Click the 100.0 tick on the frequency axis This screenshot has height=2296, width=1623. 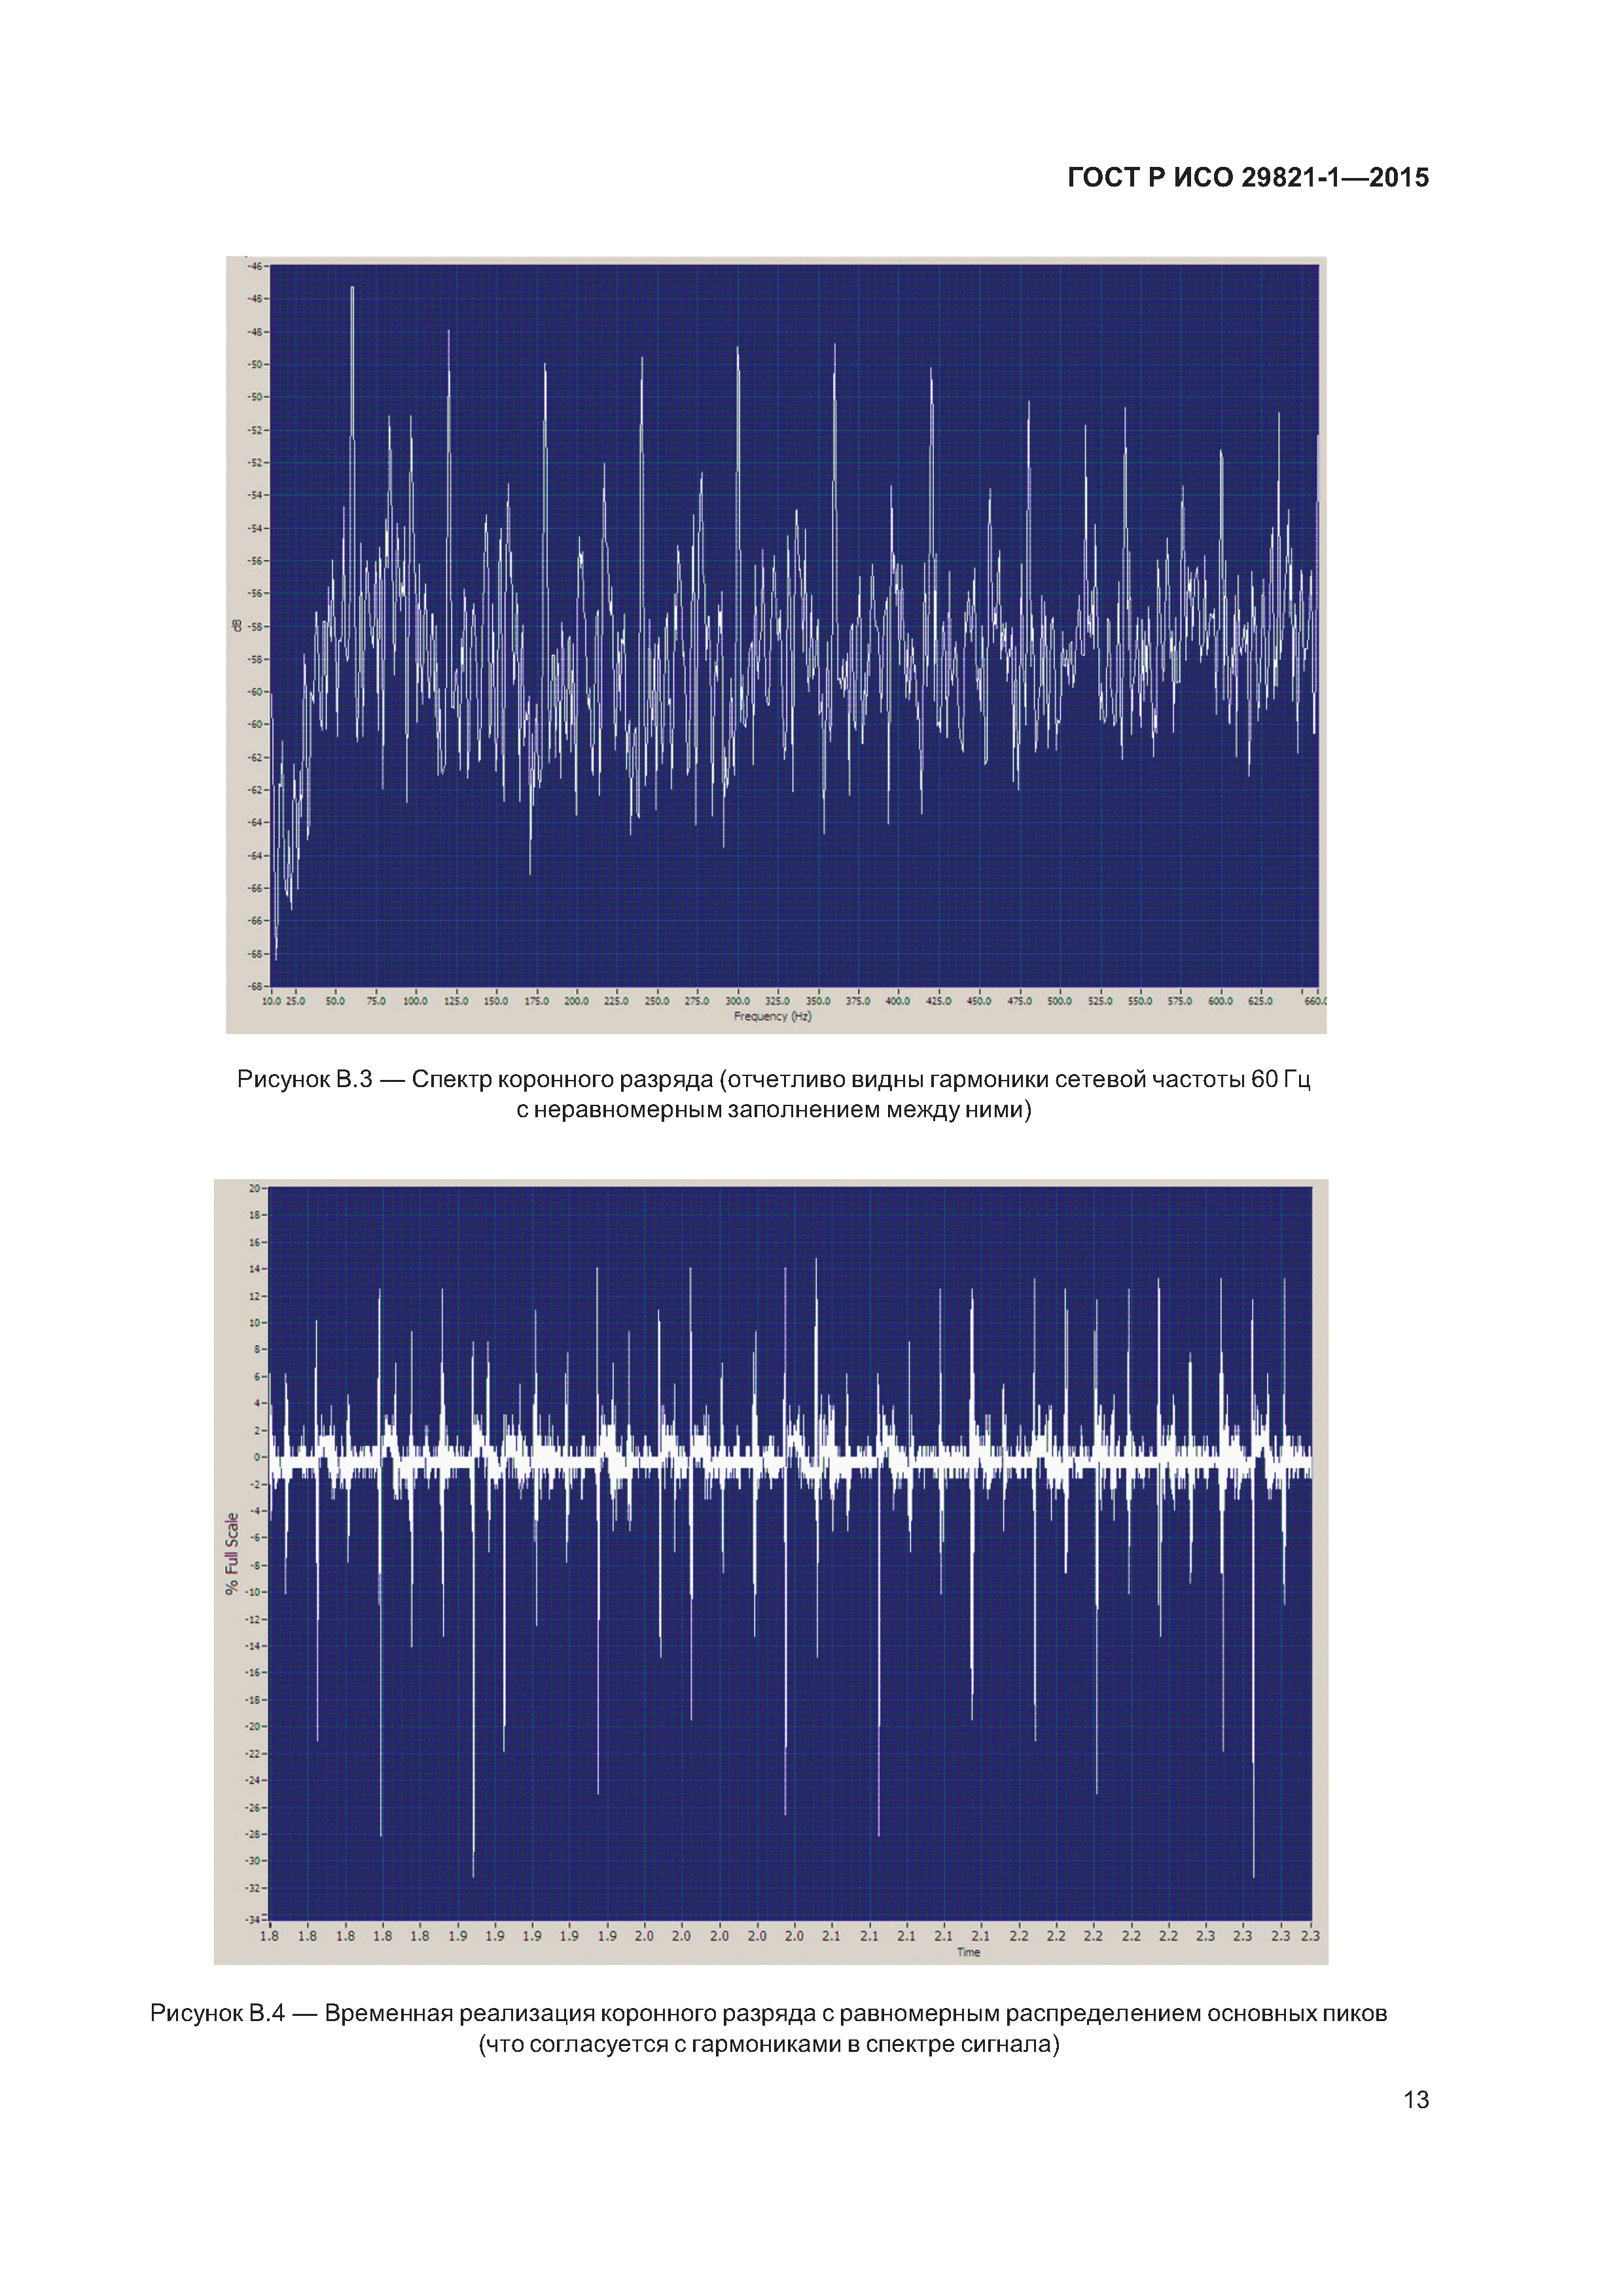click(x=415, y=1001)
